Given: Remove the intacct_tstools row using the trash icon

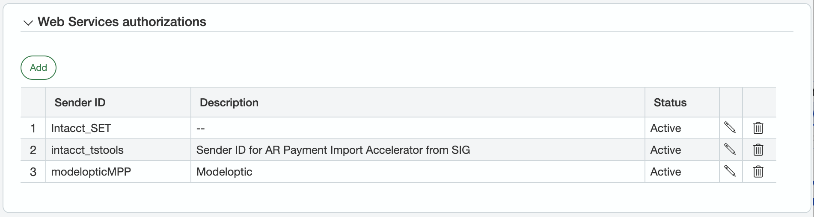Looking at the screenshot, I should [x=758, y=150].
